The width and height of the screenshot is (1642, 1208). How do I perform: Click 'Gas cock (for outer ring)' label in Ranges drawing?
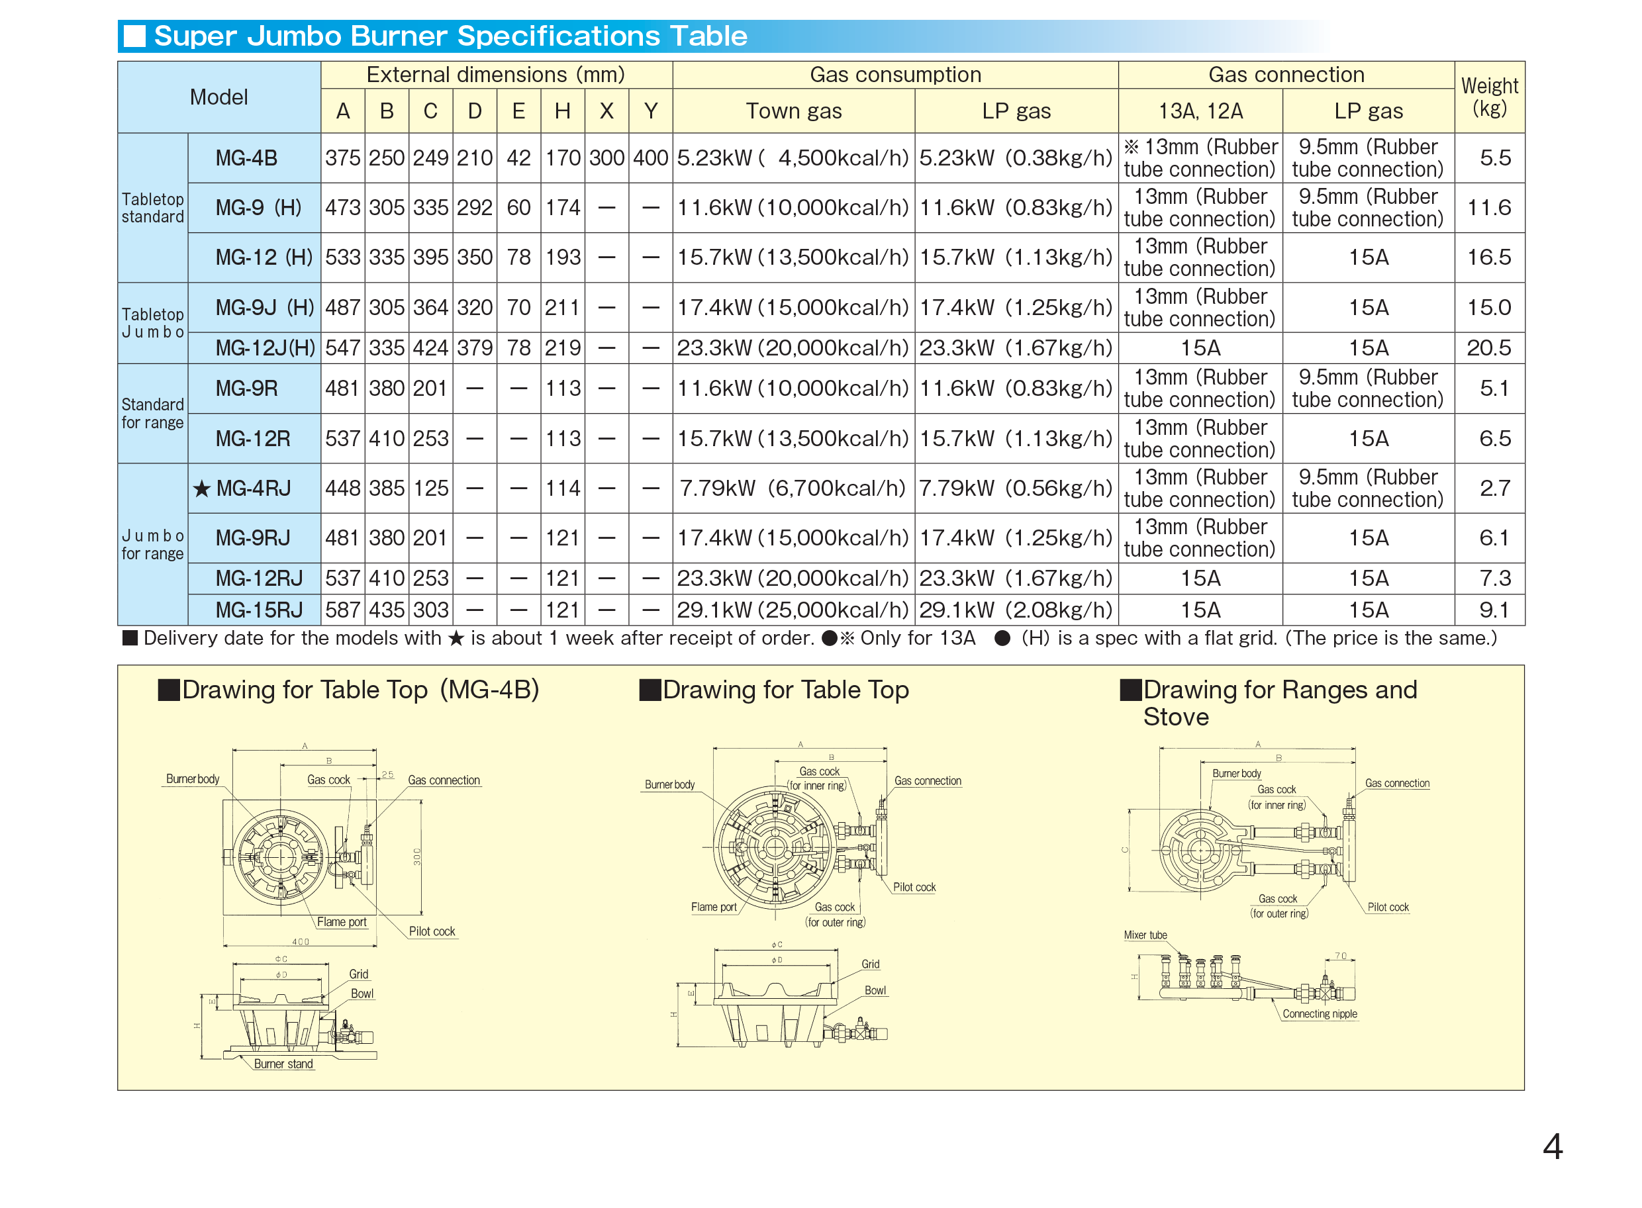coord(1279,906)
